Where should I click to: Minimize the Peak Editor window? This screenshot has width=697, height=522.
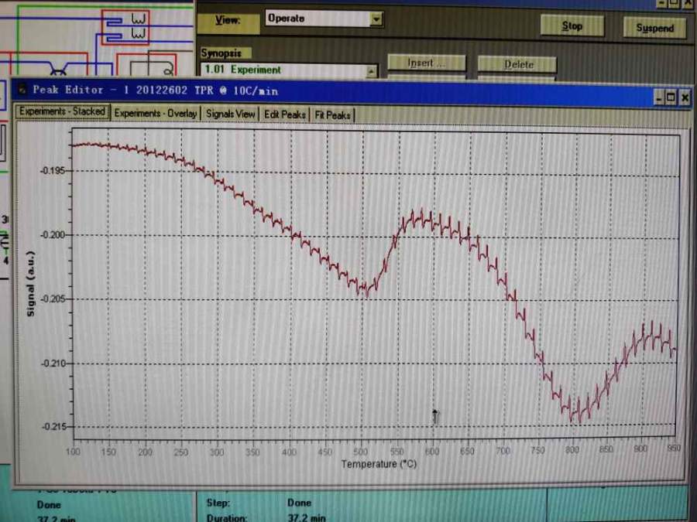click(x=658, y=97)
